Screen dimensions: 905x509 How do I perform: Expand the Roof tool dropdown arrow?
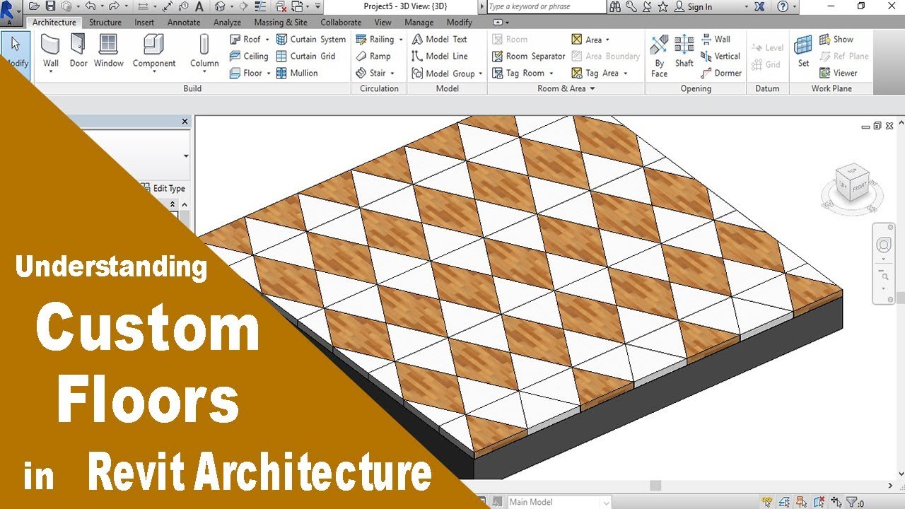[267, 40]
